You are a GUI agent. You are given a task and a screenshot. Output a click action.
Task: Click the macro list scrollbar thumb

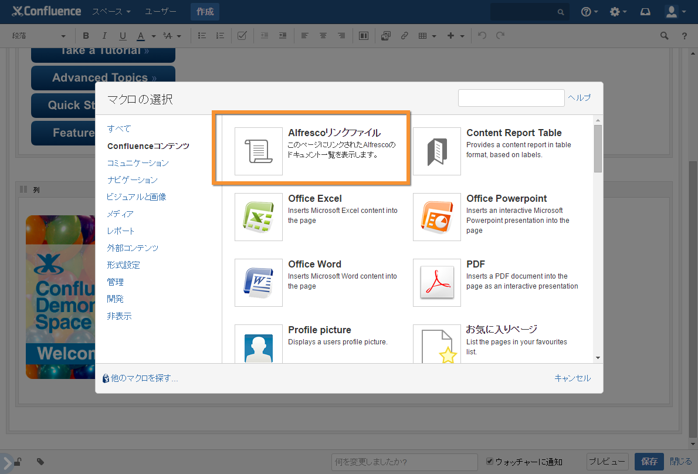pos(598,148)
